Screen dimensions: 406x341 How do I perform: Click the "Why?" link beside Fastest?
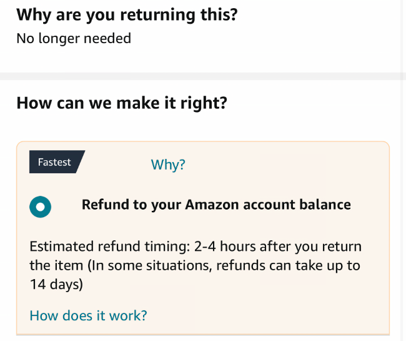168,165
